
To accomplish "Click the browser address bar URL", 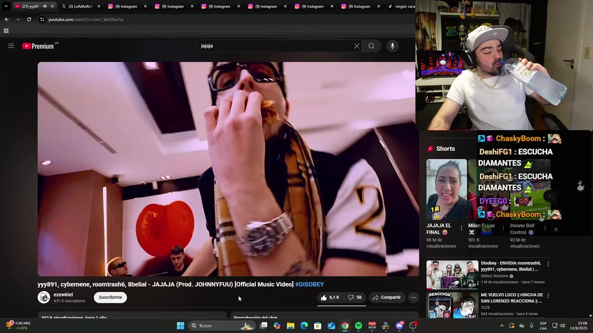I will tap(86, 19).
